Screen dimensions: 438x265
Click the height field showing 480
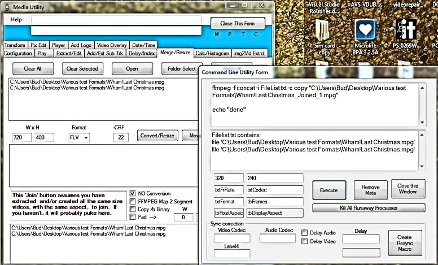coord(45,137)
